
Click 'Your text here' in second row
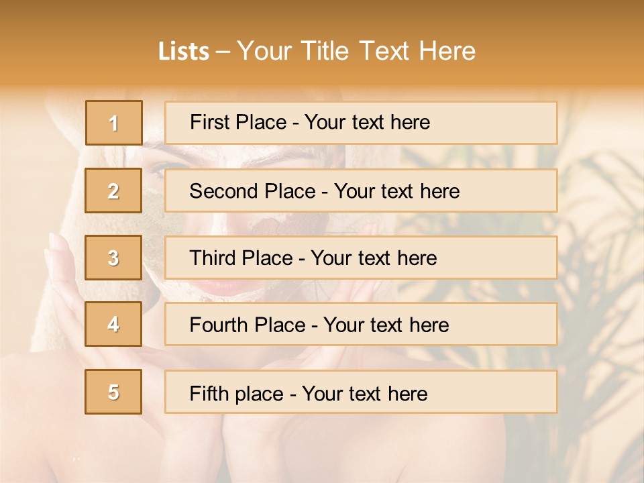396,191
